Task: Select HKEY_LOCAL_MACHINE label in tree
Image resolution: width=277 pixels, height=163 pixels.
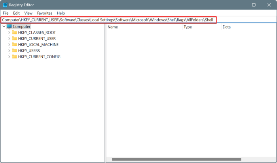Action: coord(38,45)
